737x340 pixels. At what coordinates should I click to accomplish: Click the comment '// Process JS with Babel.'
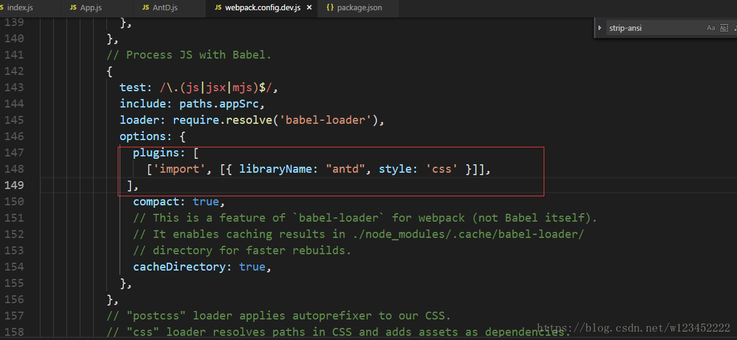click(x=189, y=55)
